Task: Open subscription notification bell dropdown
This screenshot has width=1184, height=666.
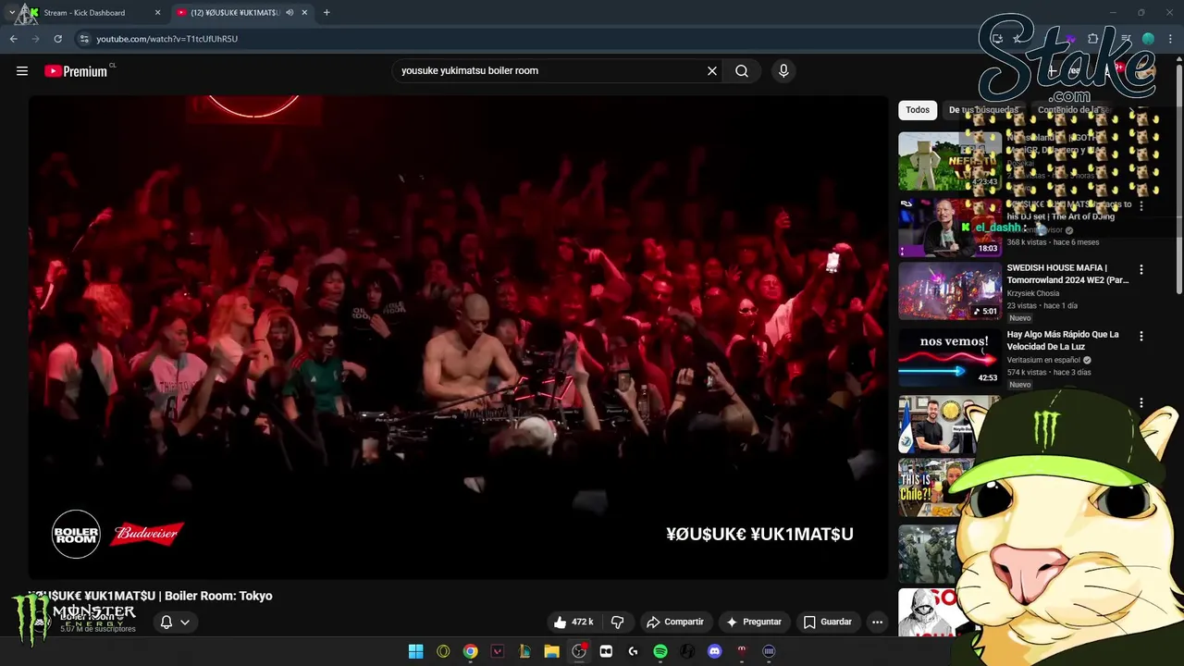Action: [174, 623]
